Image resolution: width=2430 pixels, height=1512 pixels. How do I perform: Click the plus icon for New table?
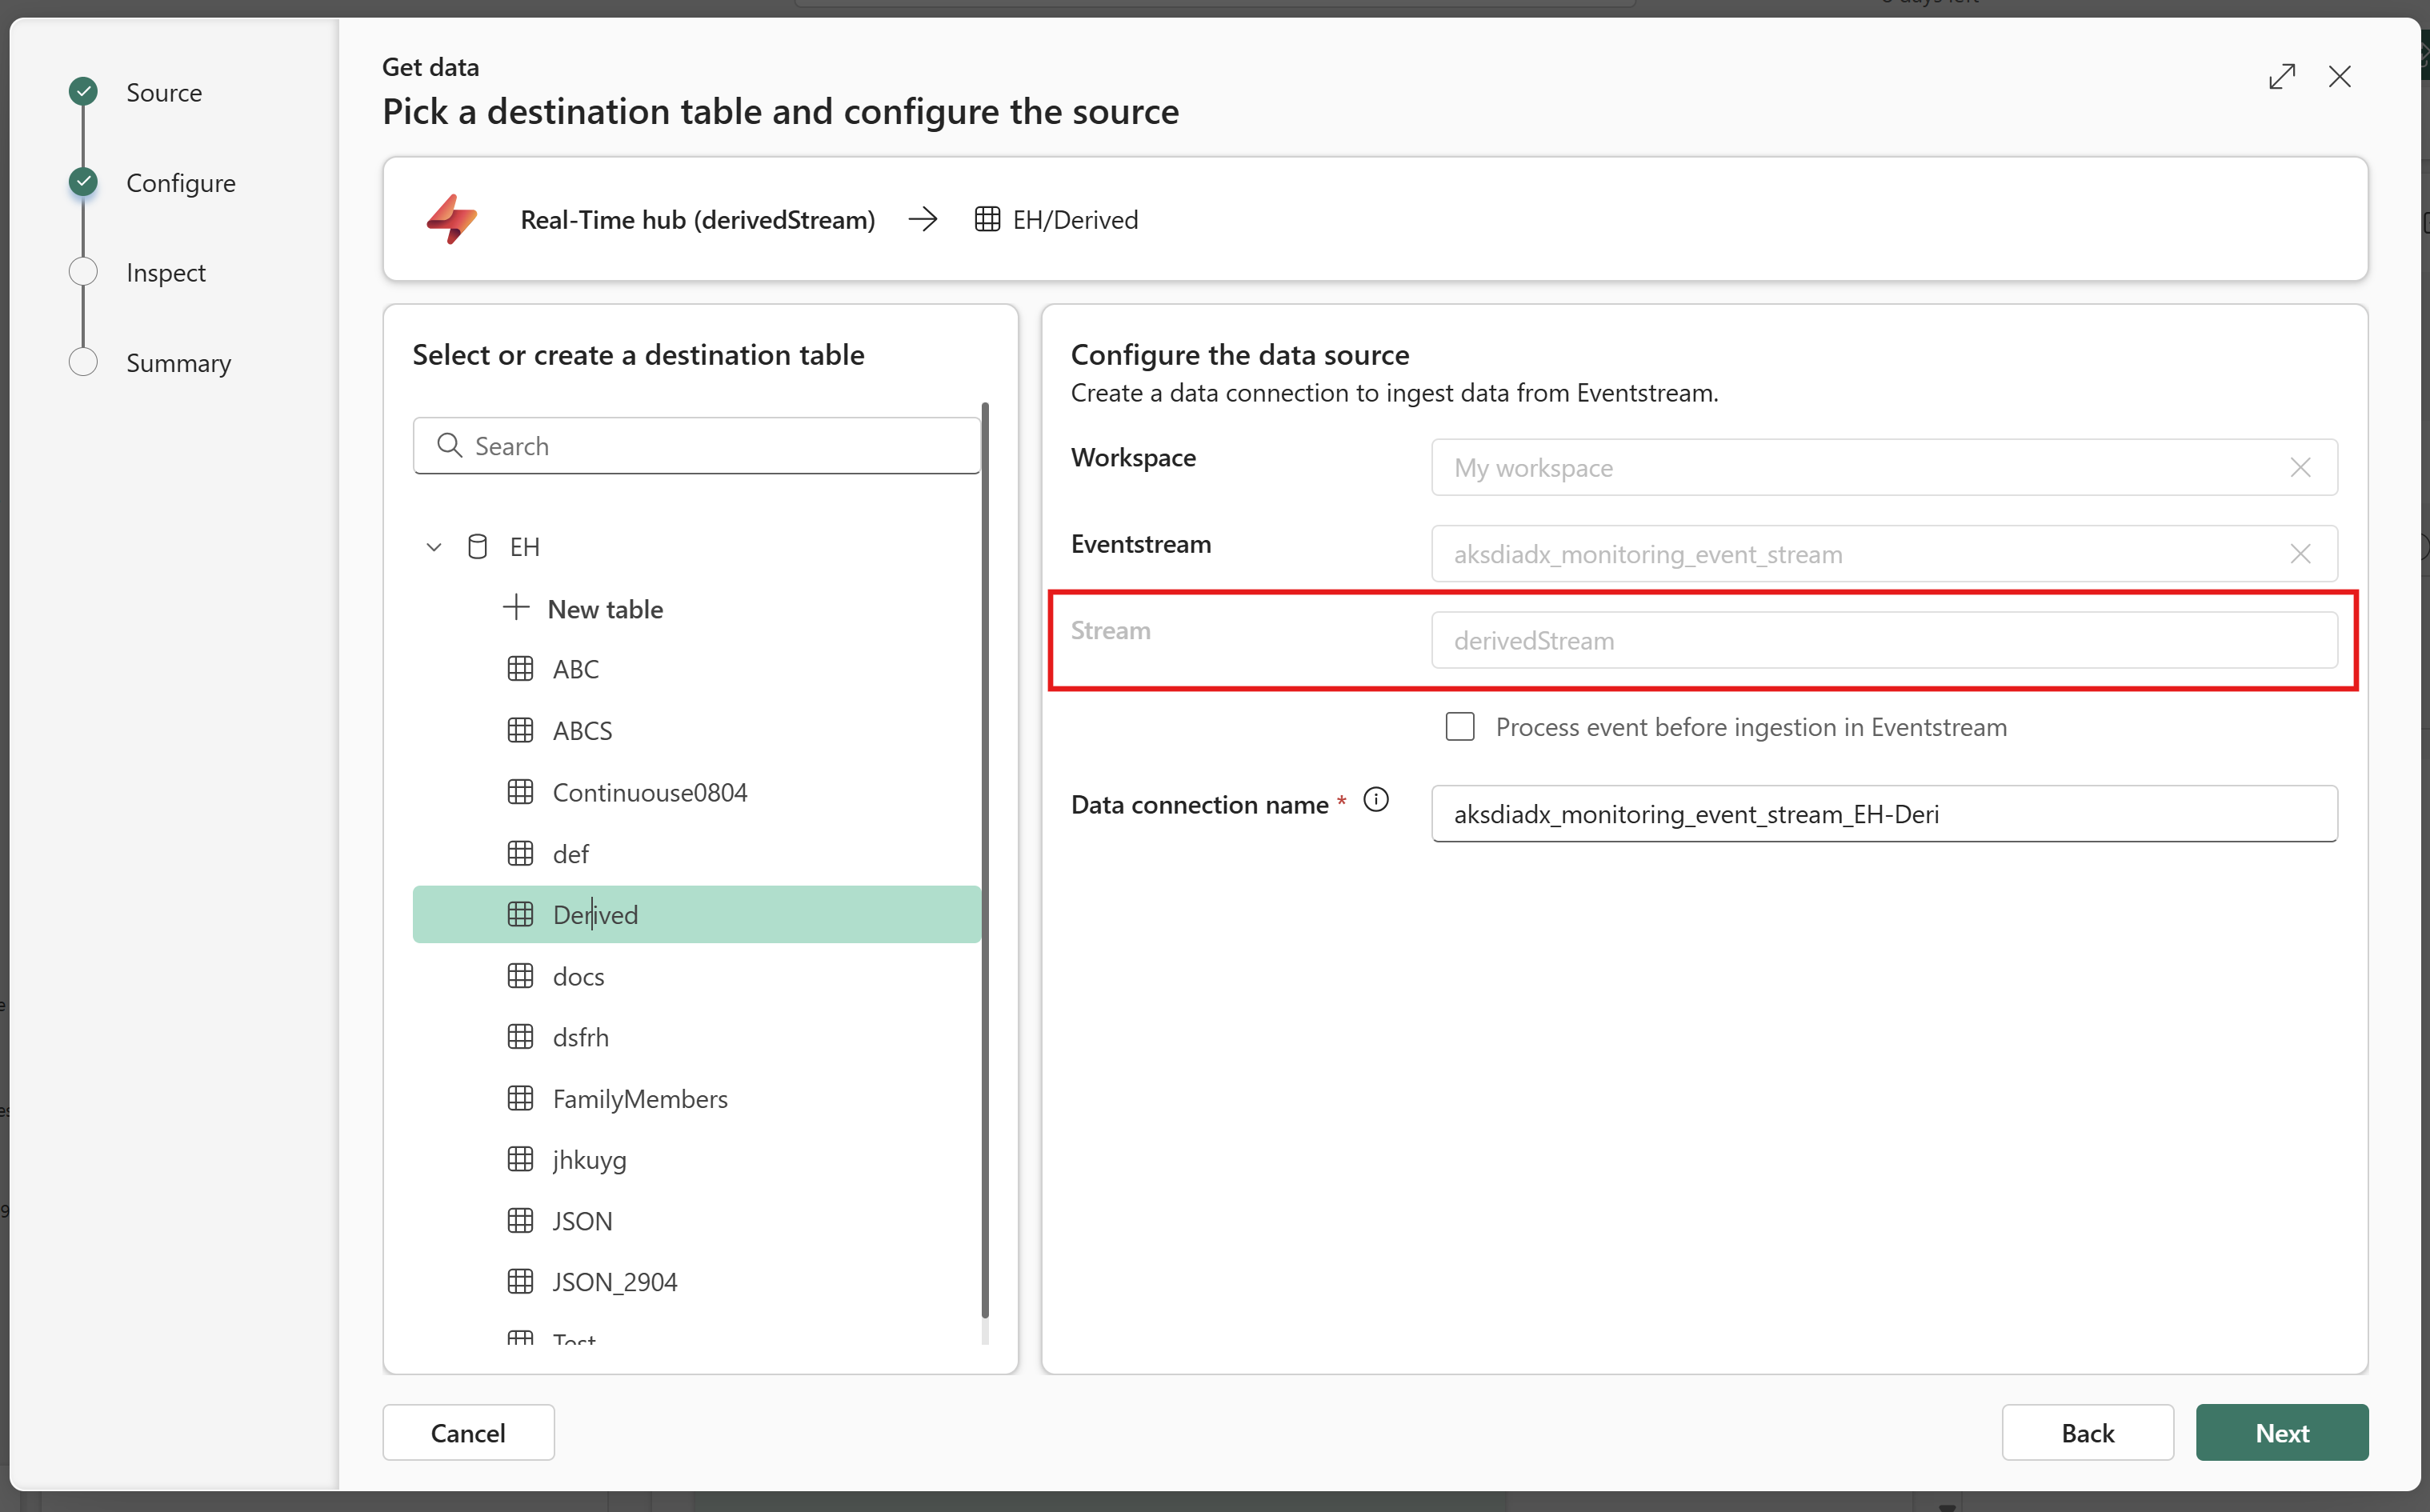pos(516,607)
